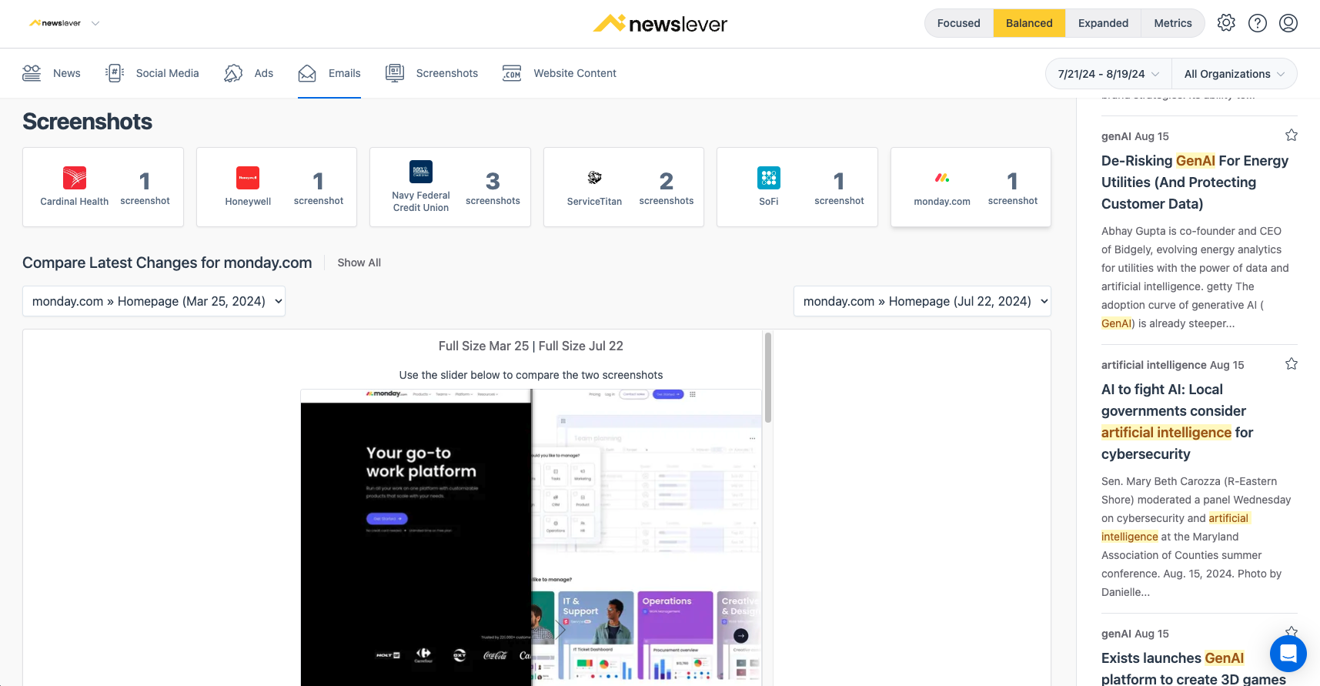Click the Jul 22 light homepage screenshot
Viewport: 1320px width, 686px height.
[647, 537]
